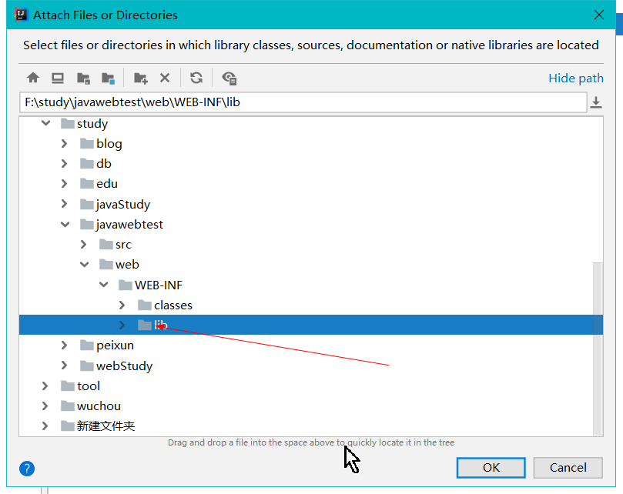The height and width of the screenshot is (494, 623).
Task: Expand the lib folder chevron
Action: pos(122,325)
